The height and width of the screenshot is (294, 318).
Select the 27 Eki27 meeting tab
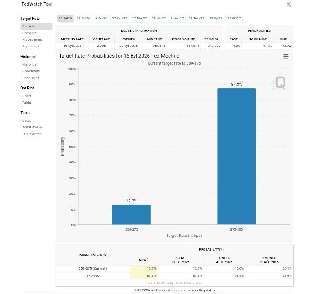click(x=234, y=19)
